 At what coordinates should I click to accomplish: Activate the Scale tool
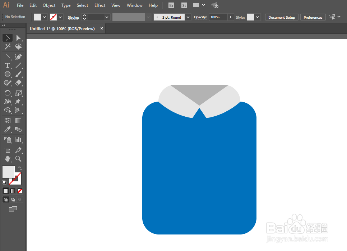tap(18, 93)
